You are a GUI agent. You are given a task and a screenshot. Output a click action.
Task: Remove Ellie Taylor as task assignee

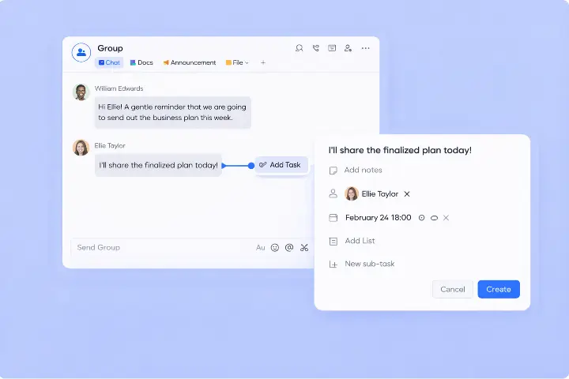click(x=407, y=194)
